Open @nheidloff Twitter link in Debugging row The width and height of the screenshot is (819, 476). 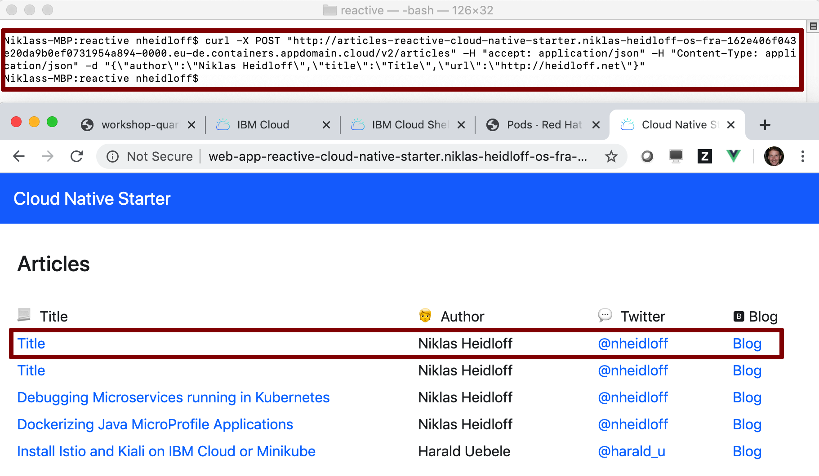click(633, 397)
